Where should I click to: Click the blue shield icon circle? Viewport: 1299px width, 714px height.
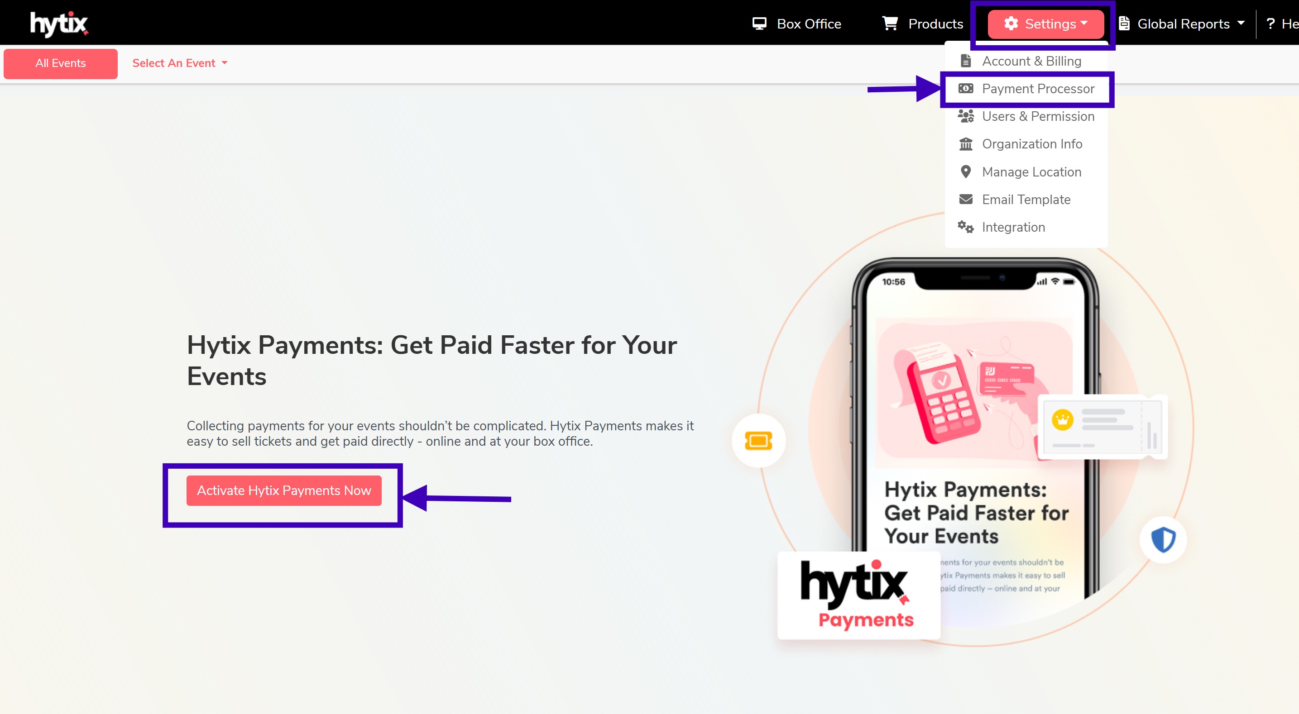(1162, 540)
